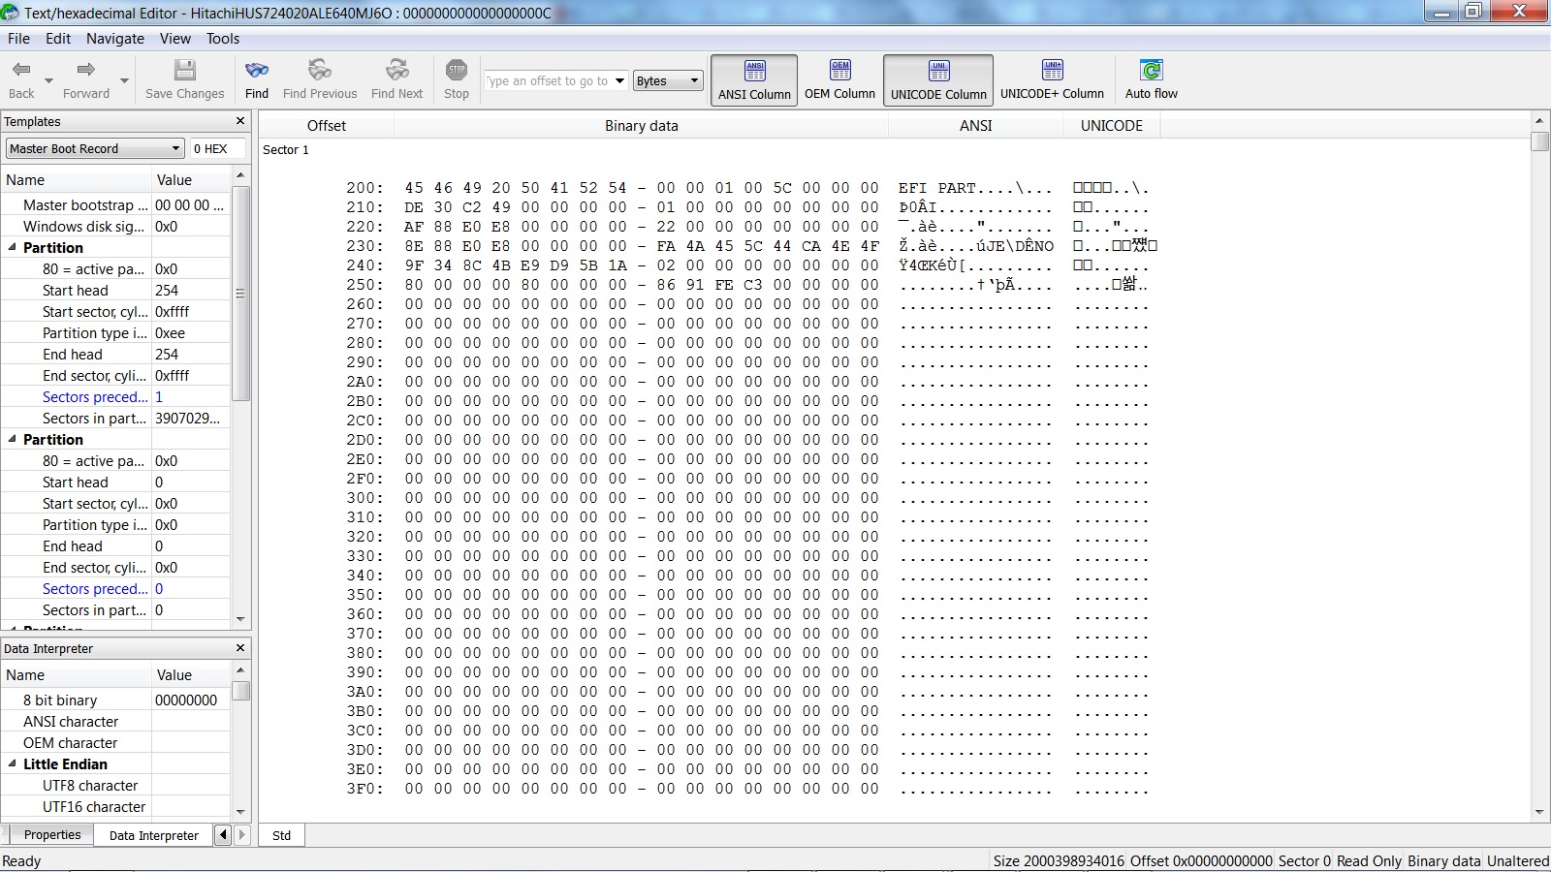Click the Find binoculars icon
The image size is (1551, 872).
[257, 70]
